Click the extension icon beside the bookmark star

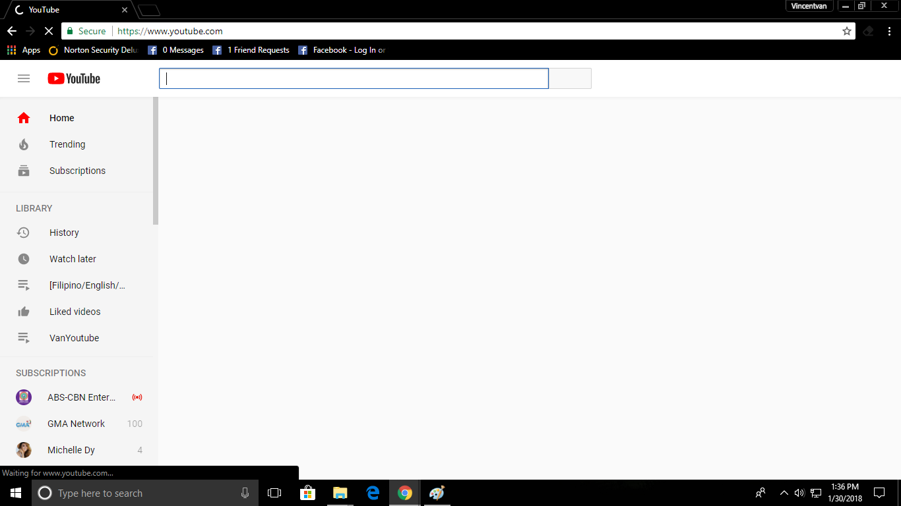pos(869,31)
